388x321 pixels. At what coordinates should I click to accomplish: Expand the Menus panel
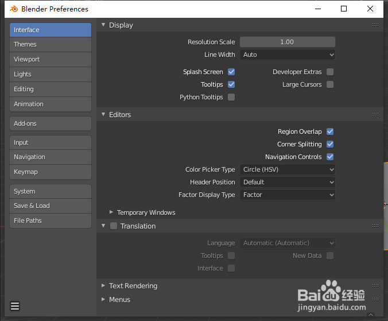point(103,299)
